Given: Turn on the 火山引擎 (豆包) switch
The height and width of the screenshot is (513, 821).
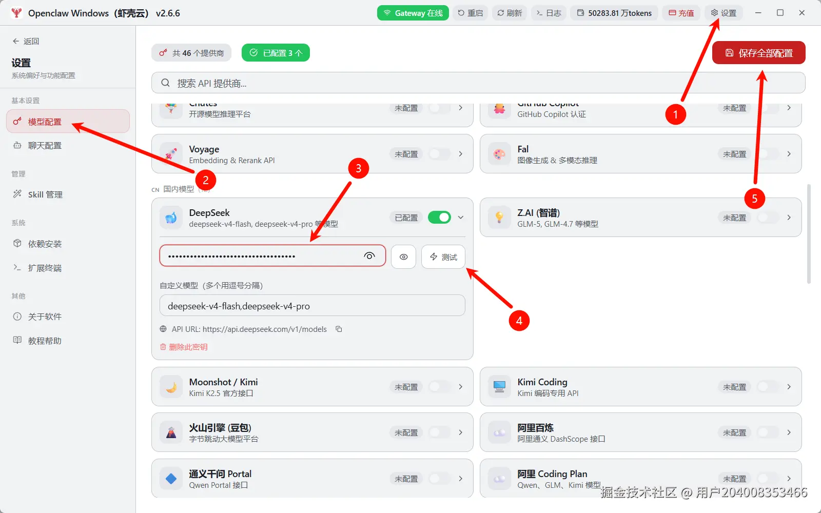Looking at the screenshot, I should coord(440,432).
